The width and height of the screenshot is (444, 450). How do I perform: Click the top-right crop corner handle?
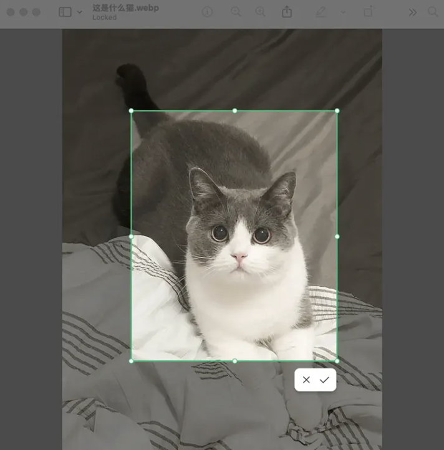tap(337, 111)
